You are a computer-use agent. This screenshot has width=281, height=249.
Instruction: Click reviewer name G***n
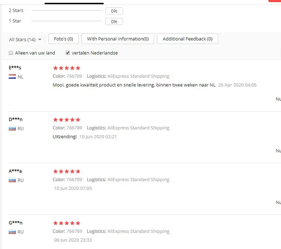(15, 223)
